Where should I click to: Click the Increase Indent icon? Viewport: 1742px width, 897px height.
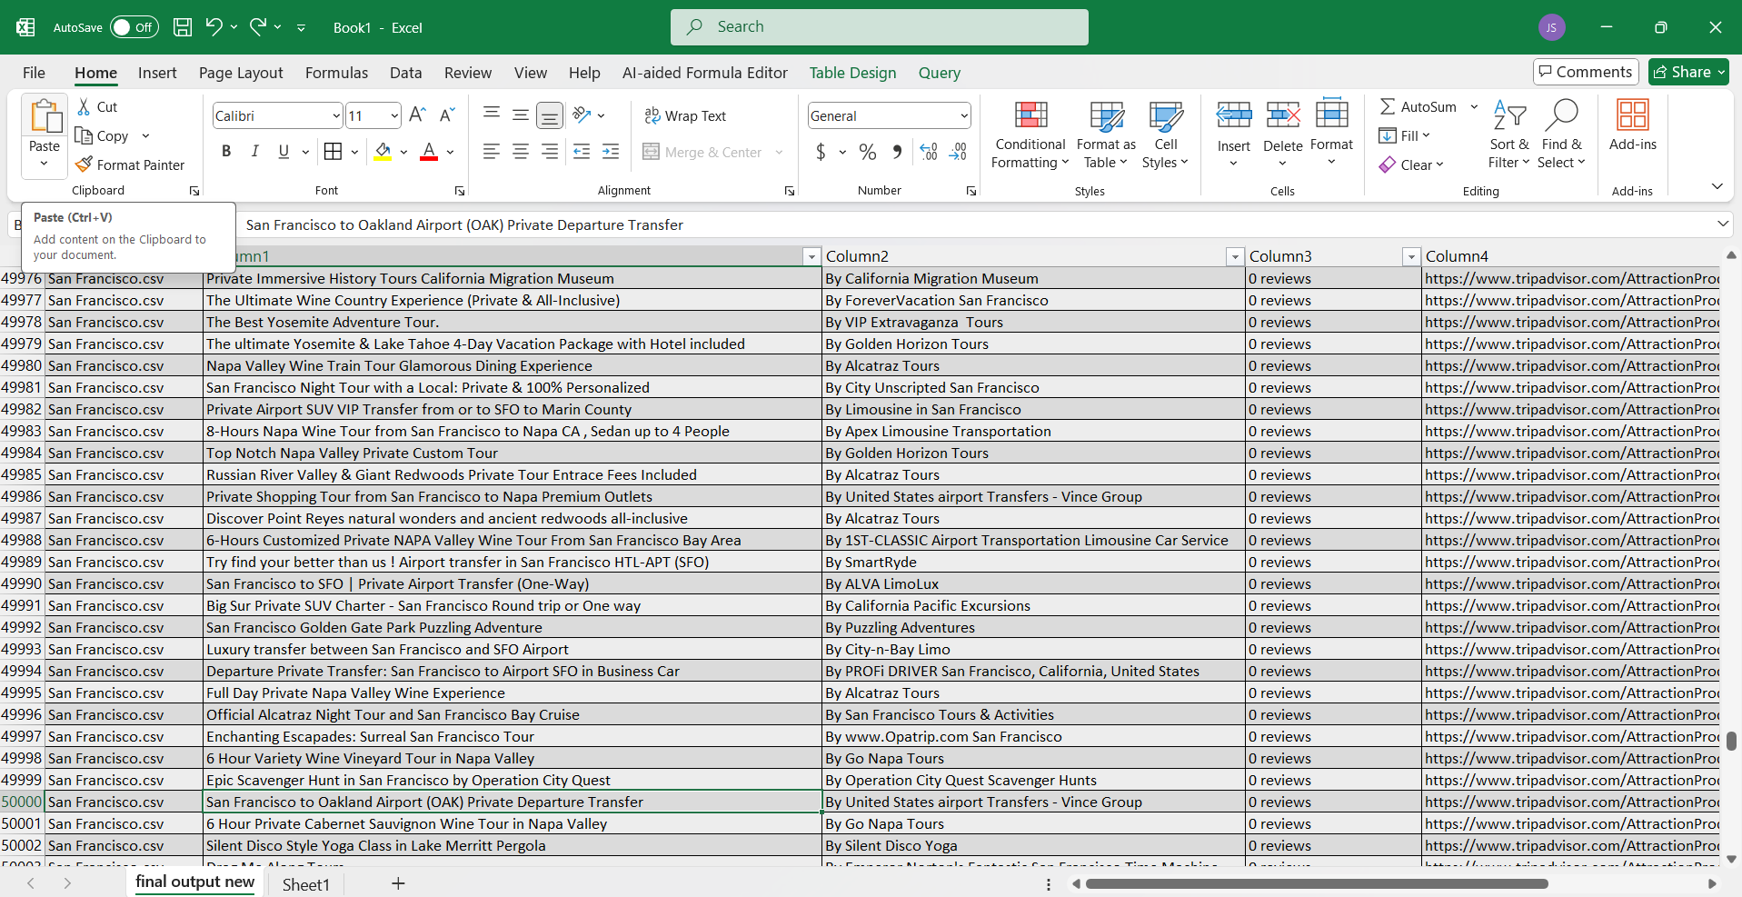pos(611,152)
